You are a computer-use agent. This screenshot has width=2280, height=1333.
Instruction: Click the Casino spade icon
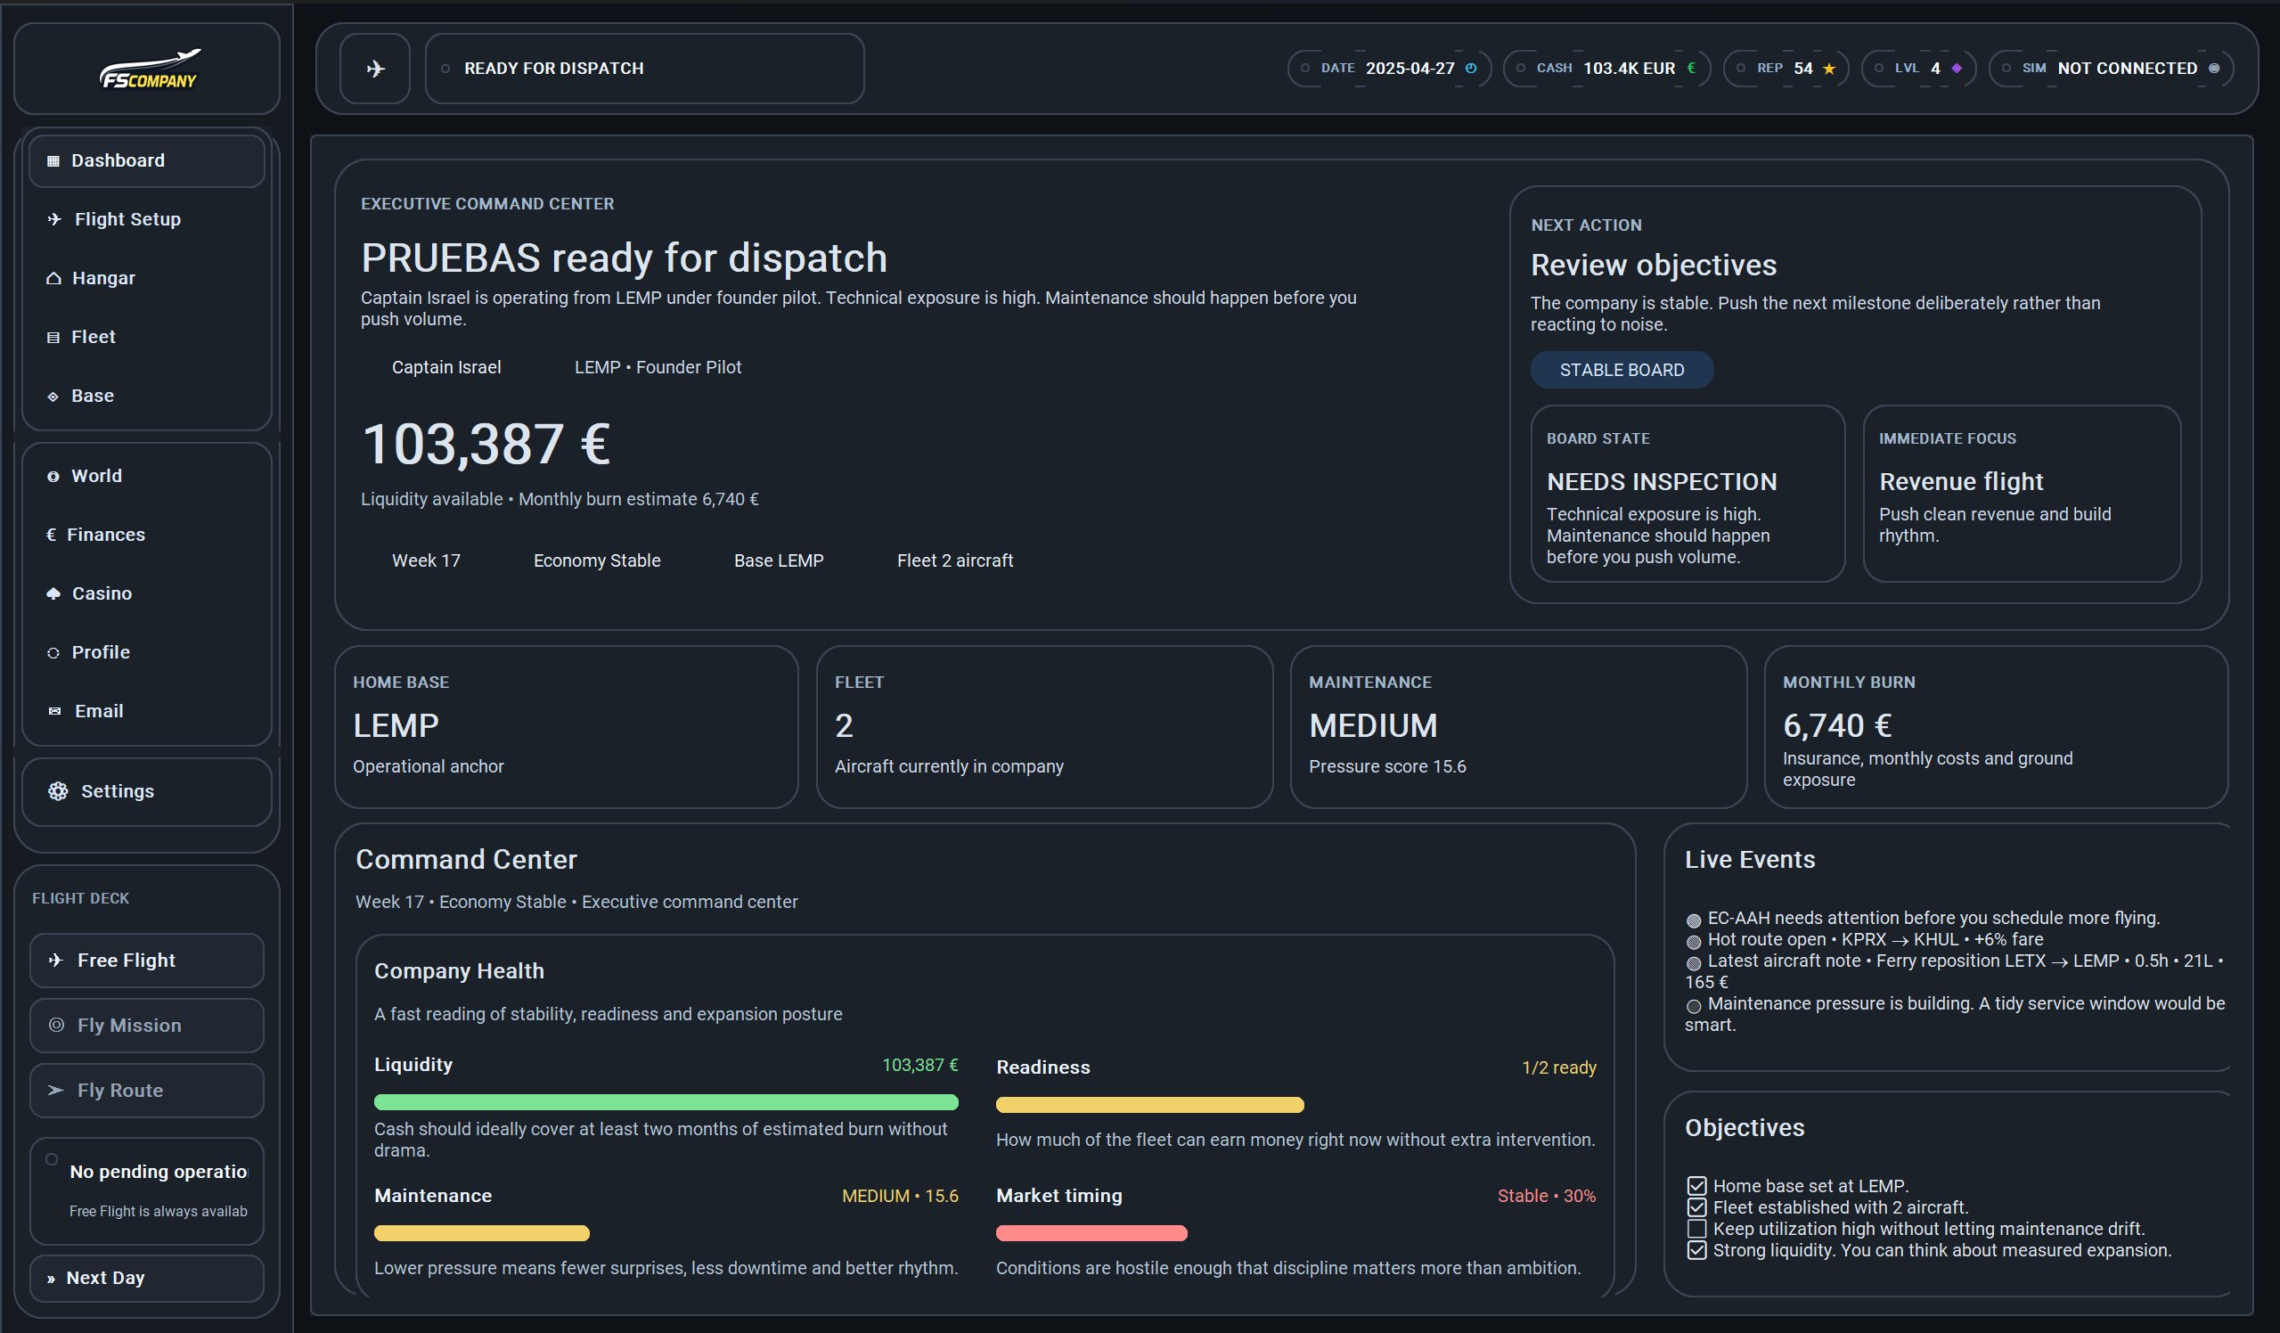[x=53, y=593]
